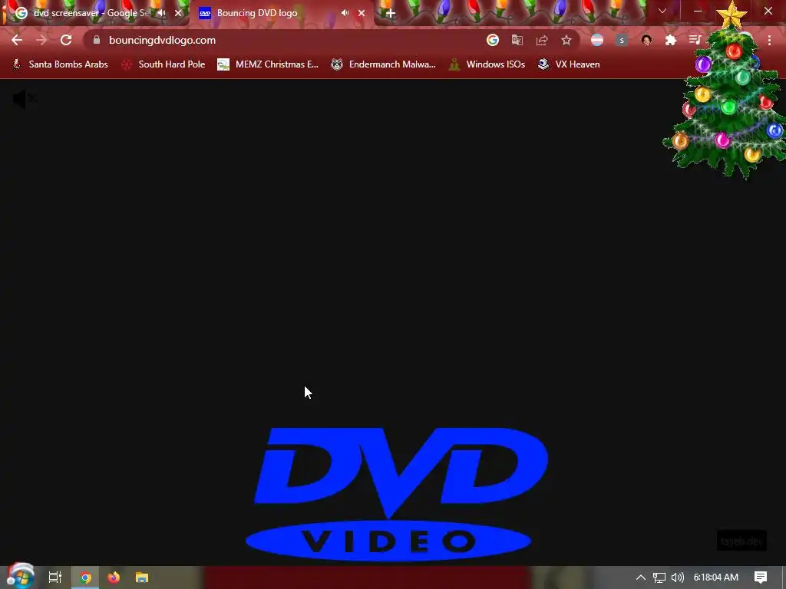Open File Explorer from taskbar

pyautogui.click(x=142, y=577)
